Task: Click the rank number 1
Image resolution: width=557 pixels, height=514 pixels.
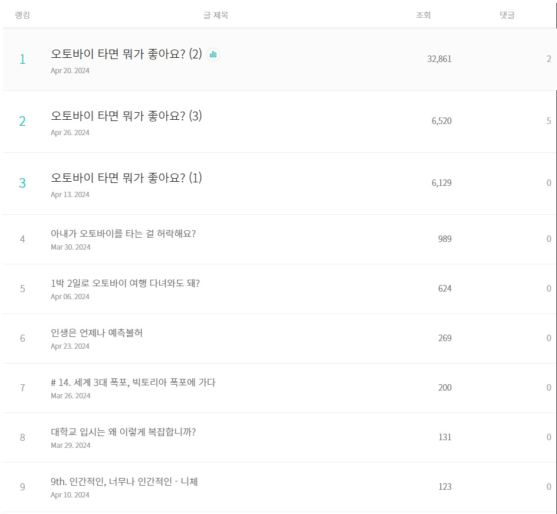Action: click(x=22, y=59)
